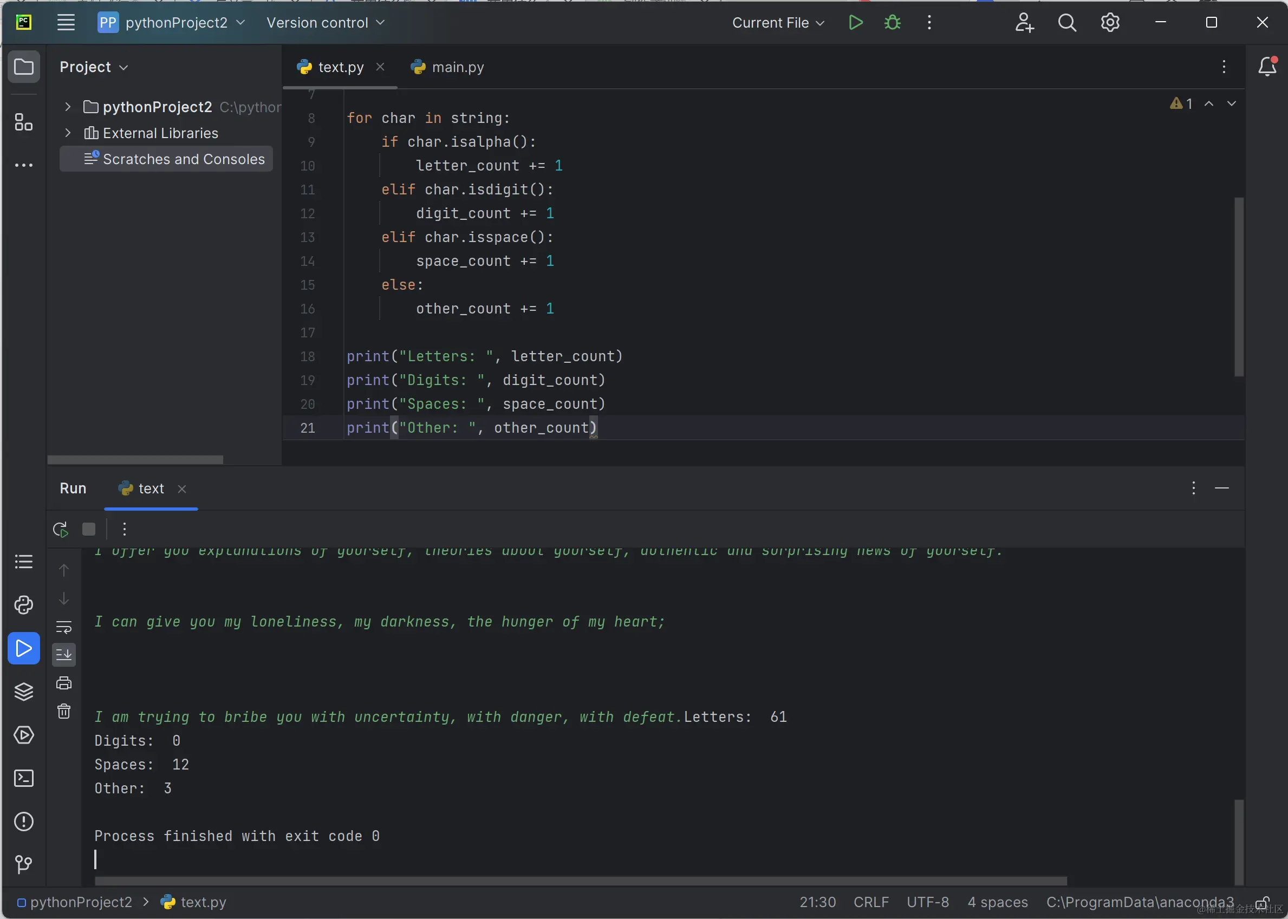Toggle soft-wrap in the run console
Screen dimensions: 1288x919
click(x=64, y=627)
